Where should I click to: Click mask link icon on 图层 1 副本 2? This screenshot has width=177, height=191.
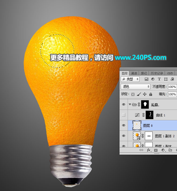click(143, 136)
